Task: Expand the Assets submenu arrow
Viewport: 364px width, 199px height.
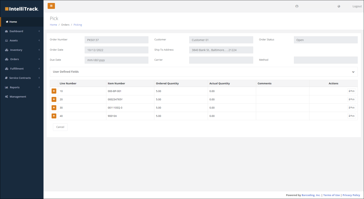Action: pyautogui.click(x=39, y=41)
